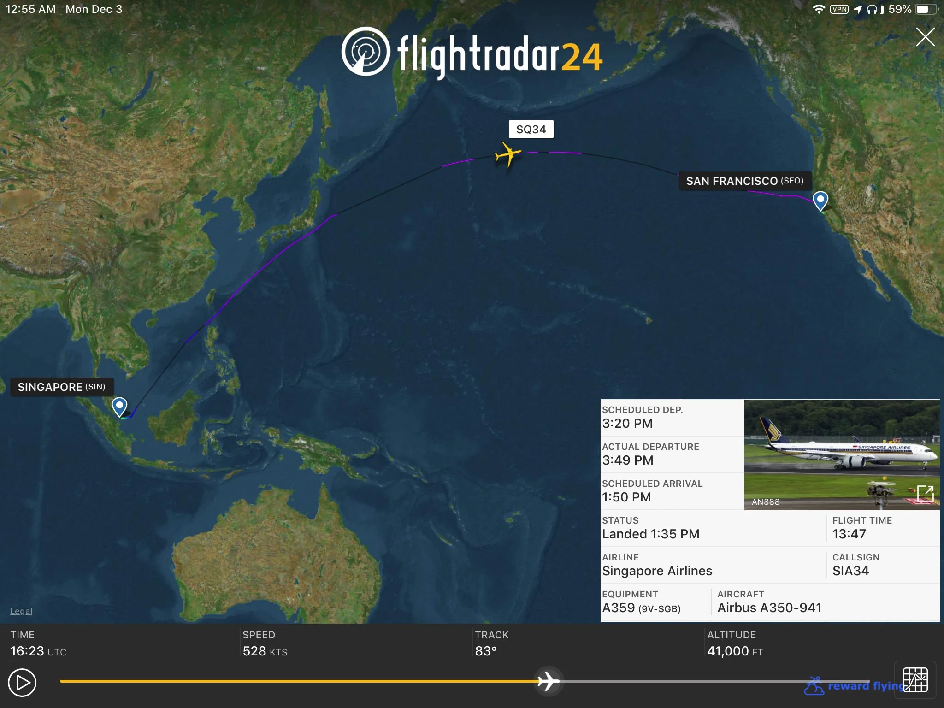
Task: Start playback with the play button
Action: 22,683
